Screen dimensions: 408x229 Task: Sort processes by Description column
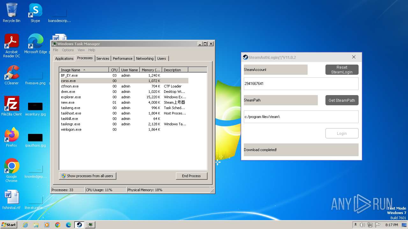coord(175,70)
